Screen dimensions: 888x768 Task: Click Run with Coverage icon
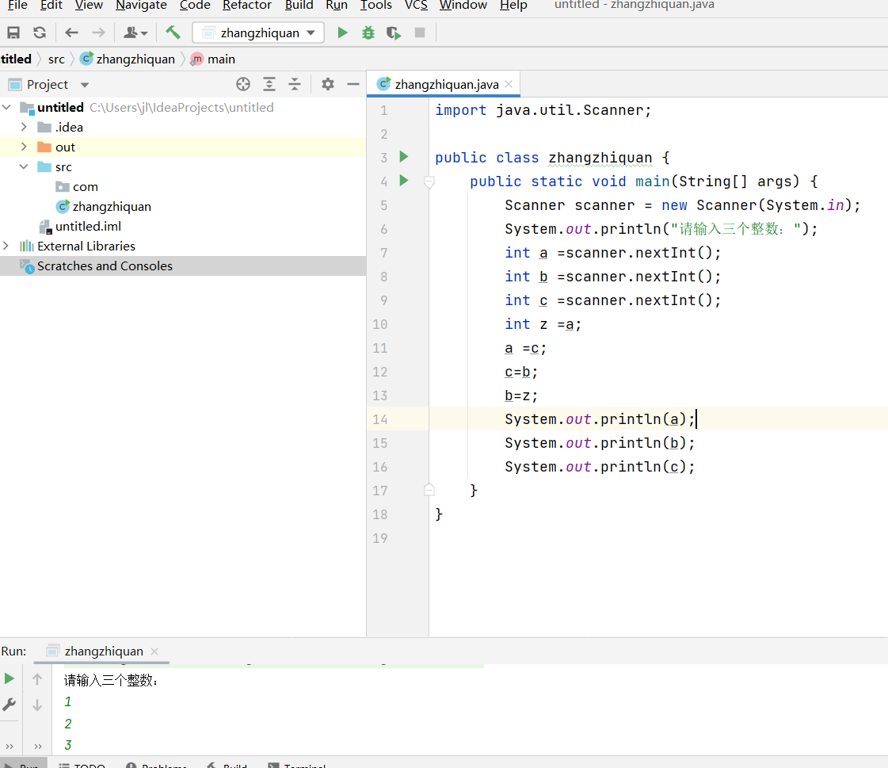click(394, 32)
